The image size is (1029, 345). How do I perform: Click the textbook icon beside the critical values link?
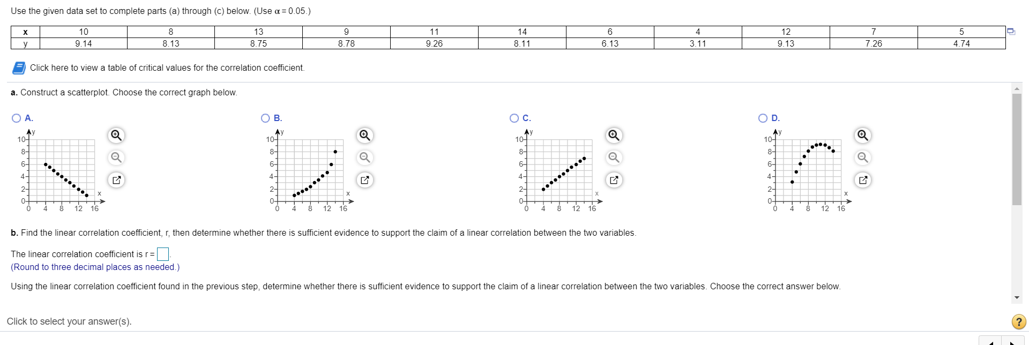(x=19, y=67)
